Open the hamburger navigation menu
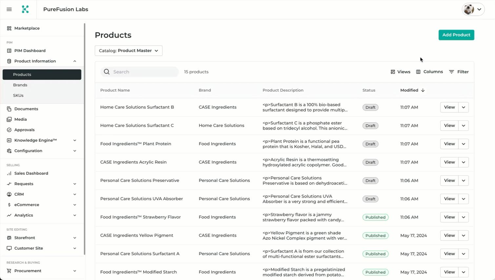The width and height of the screenshot is (495, 280). (9, 9)
